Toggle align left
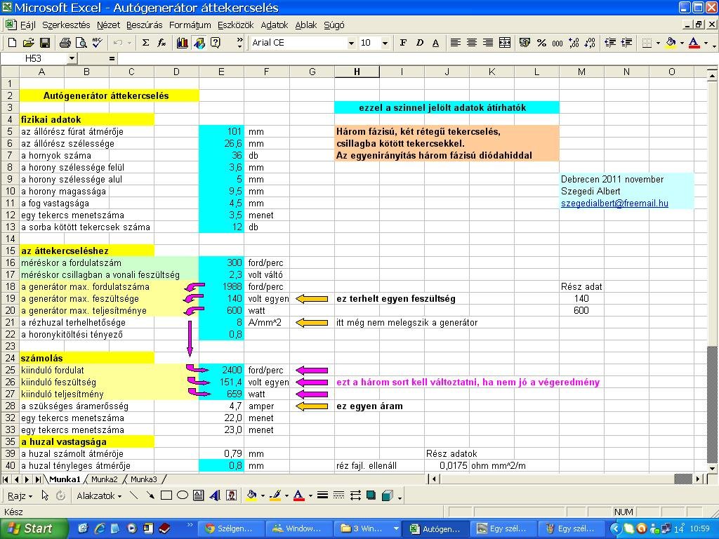The height and width of the screenshot is (539, 719). (x=455, y=43)
